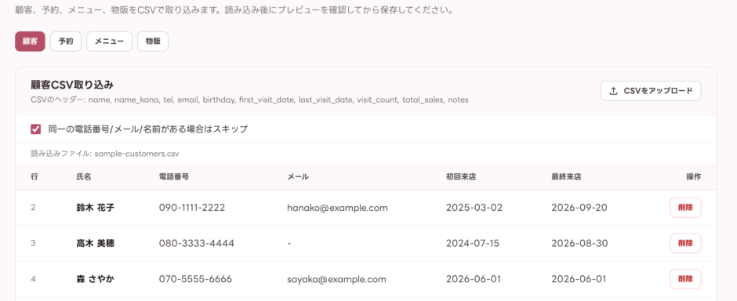This screenshot has width=737, height=301.
Task: Click the 同一の電話番号/メール/名前 label text
Action: pyautogui.click(x=147, y=129)
